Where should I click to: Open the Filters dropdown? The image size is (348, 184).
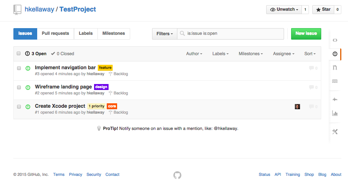[164, 34]
